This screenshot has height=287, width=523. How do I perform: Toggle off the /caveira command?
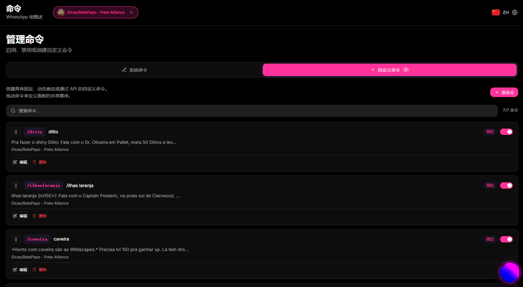[506, 239]
